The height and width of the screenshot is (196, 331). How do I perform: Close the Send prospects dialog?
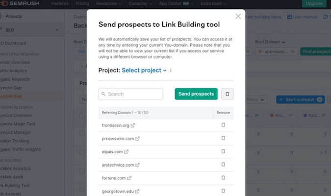point(238,16)
